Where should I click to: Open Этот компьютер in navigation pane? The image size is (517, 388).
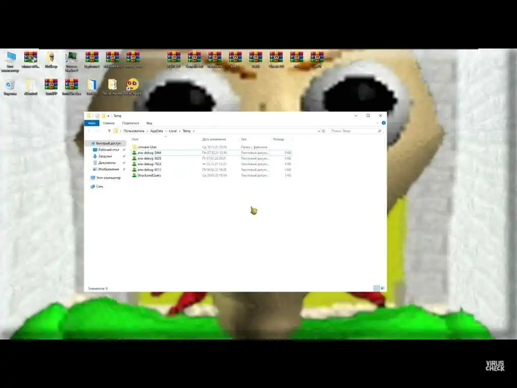coord(108,178)
